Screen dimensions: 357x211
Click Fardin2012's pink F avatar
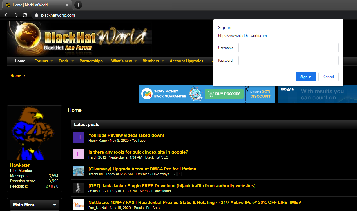tap(79, 154)
